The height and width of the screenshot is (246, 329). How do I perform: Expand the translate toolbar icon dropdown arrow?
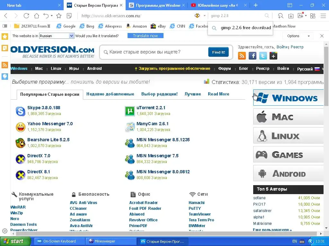(x=306, y=16)
